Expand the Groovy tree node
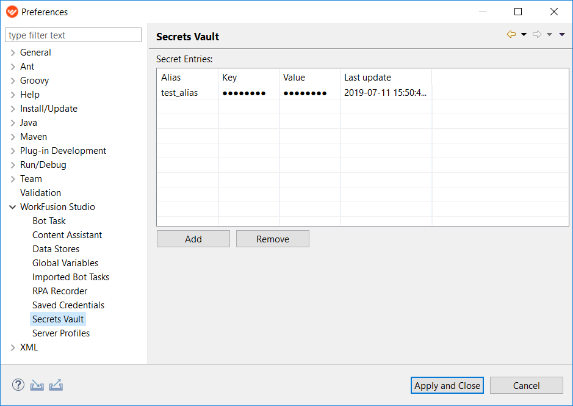This screenshot has width=573, height=406. point(13,81)
